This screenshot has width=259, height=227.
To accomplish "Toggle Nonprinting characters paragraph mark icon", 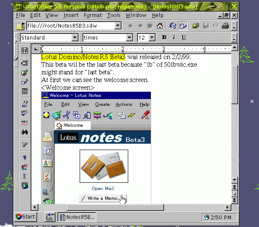I will coord(25,157).
